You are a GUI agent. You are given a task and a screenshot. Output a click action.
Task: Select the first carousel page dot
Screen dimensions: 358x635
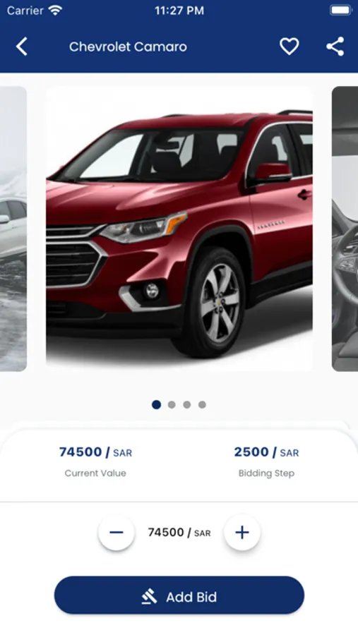click(x=156, y=404)
